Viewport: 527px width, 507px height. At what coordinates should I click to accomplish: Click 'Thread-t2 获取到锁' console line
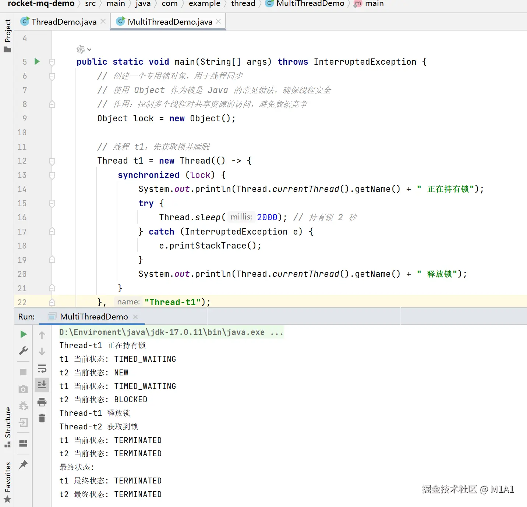(99, 427)
